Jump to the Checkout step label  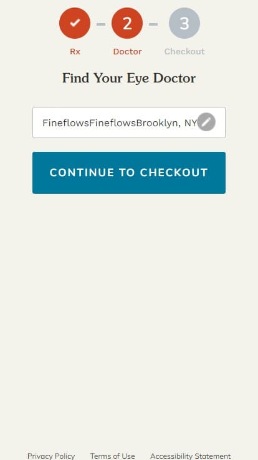click(x=184, y=52)
